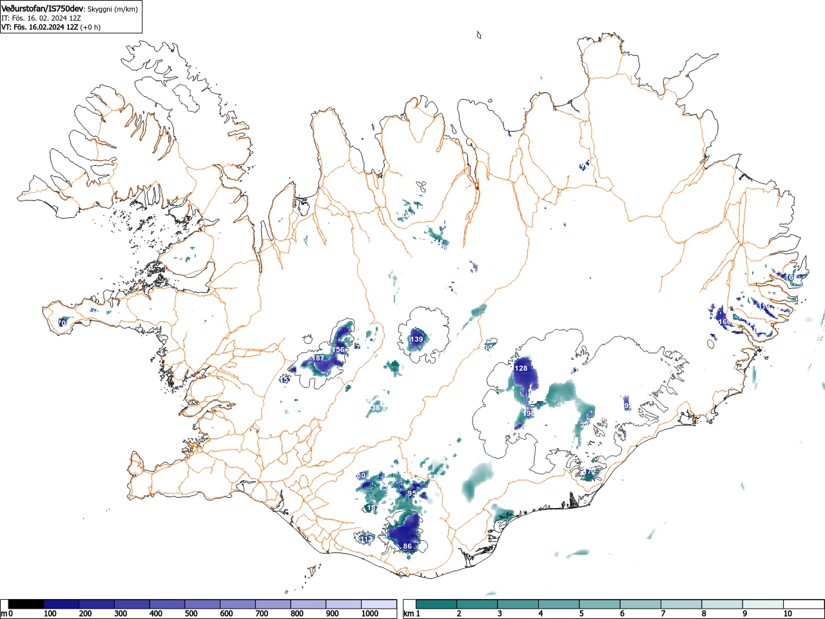Click the 9 label on the km legend
Image resolution: width=825 pixels, height=619 pixels.
pos(745,614)
